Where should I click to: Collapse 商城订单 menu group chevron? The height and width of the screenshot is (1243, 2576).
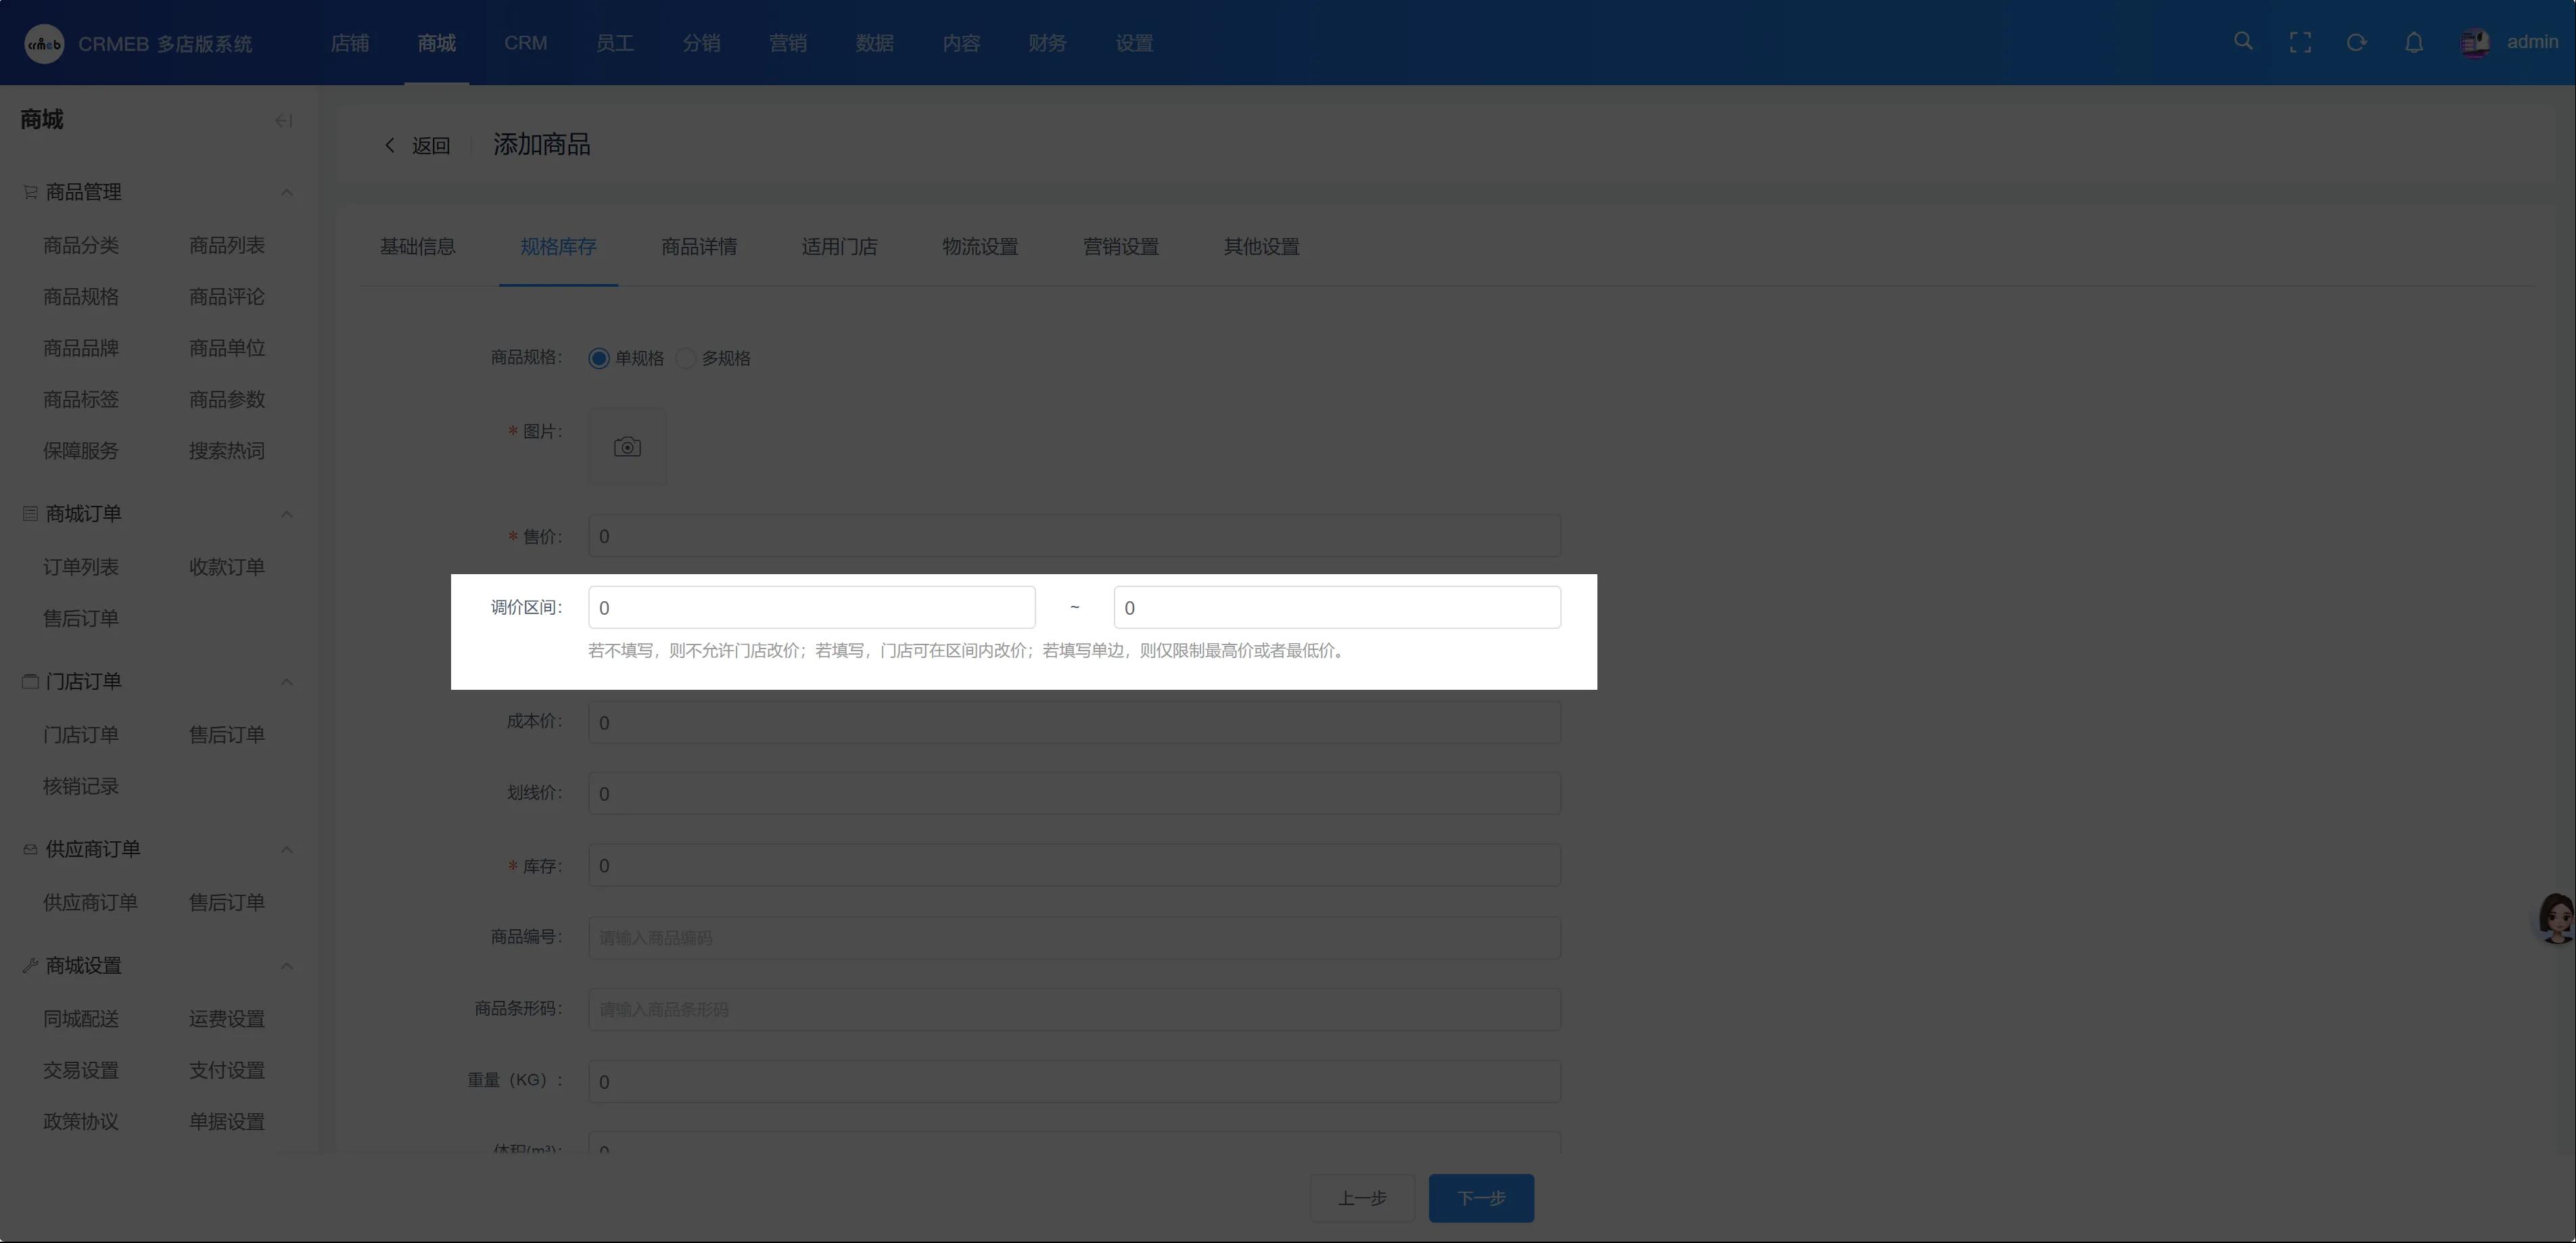coord(287,514)
